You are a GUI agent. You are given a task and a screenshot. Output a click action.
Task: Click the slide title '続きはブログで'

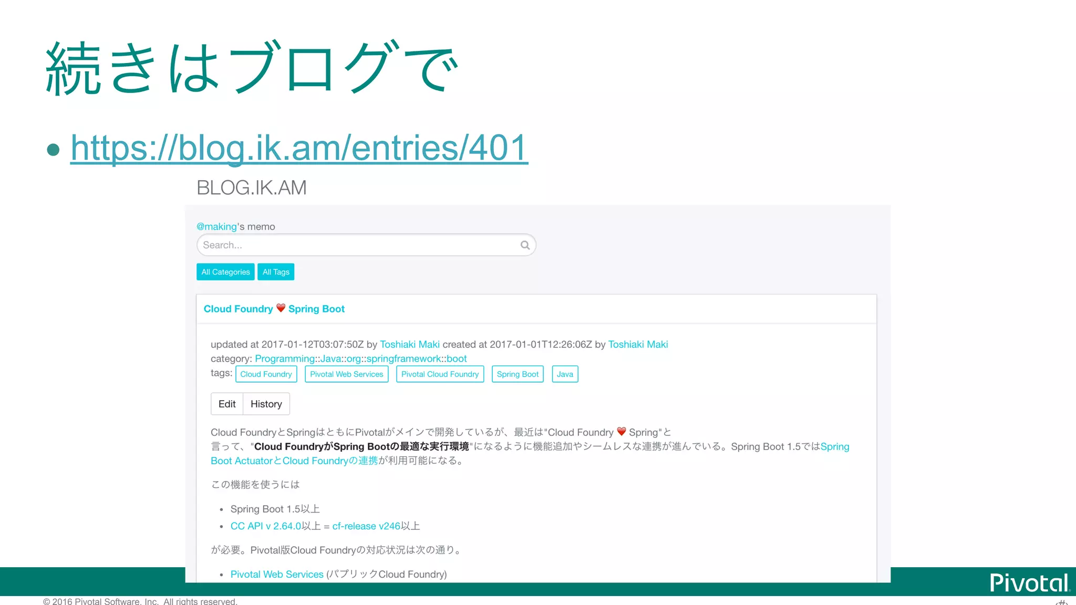coord(252,68)
